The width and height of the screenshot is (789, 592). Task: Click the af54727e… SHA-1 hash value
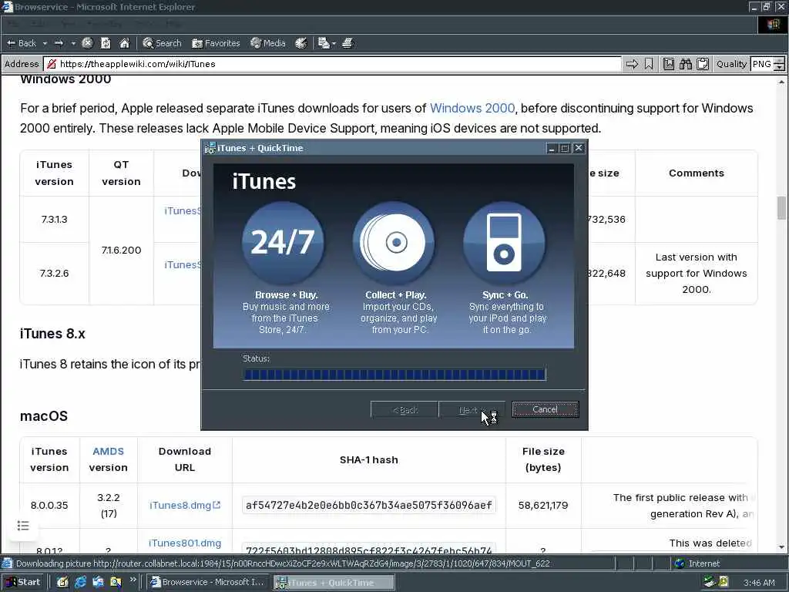click(369, 505)
